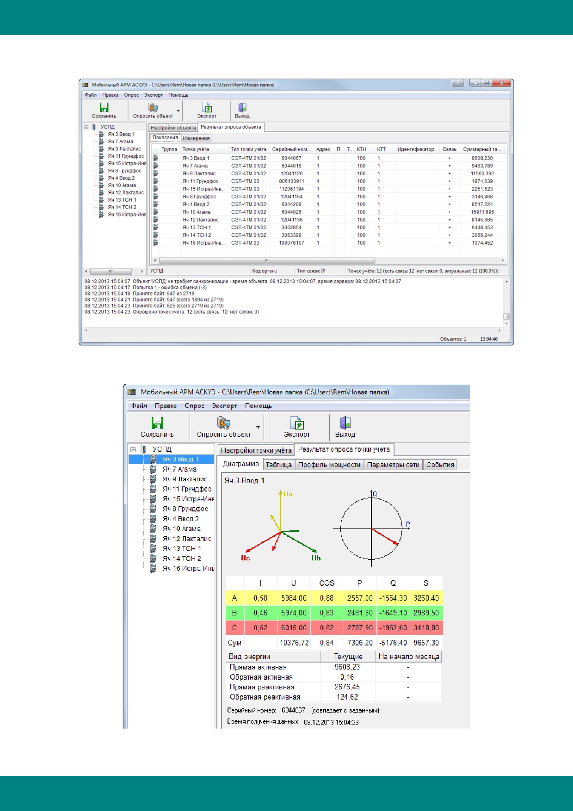This screenshot has width=573, height=811.
Task: Click meter icon beside Яч 4 Ввод 2, lower tree
Action: coord(154,519)
